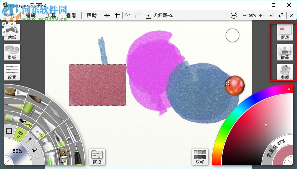Select the Color Sampler eyedropper tool
Image resolution: width=297 pixels, height=169 pixels.
pos(29,140)
